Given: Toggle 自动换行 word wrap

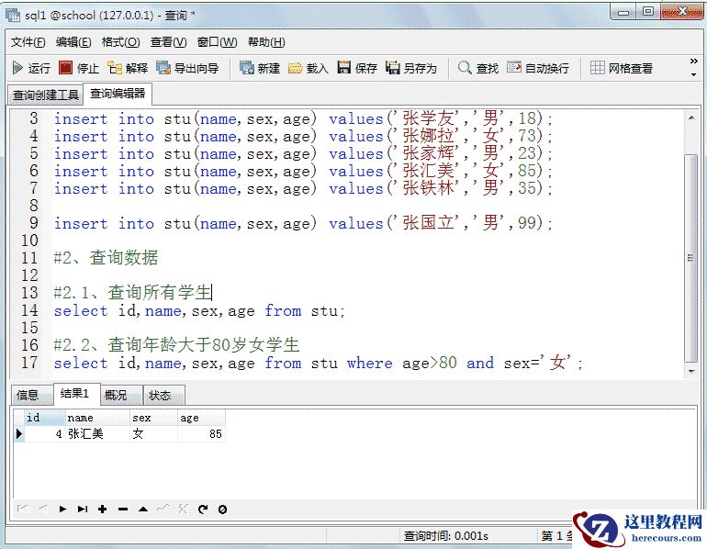Looking at the screenshot, I should point(537,68).
